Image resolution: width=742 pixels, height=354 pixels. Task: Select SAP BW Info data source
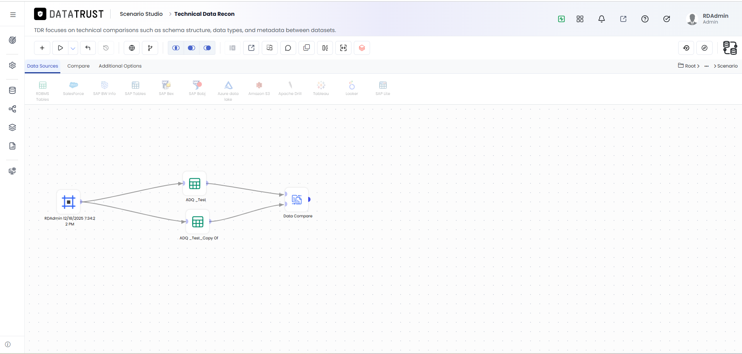tap(104, 88)
